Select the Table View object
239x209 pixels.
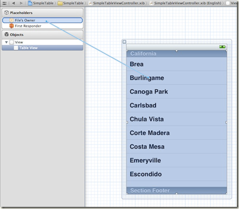tap(42, 48)
